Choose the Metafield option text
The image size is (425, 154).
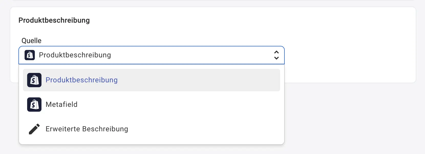[61, 105]
